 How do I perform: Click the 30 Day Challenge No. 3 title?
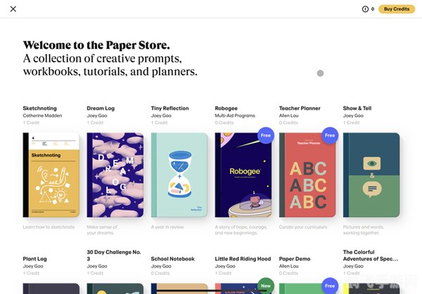click(x=113, y=255)
